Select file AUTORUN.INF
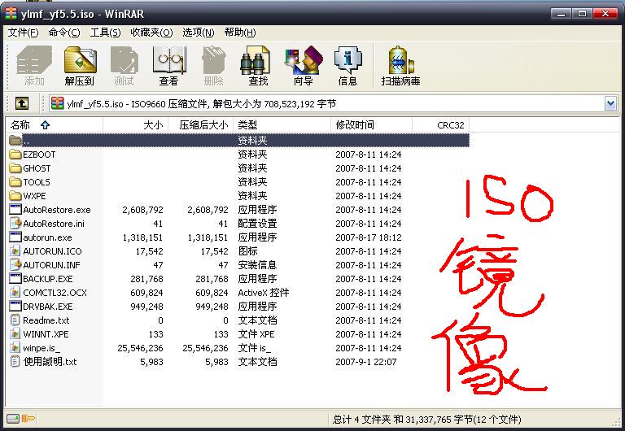 51,265
